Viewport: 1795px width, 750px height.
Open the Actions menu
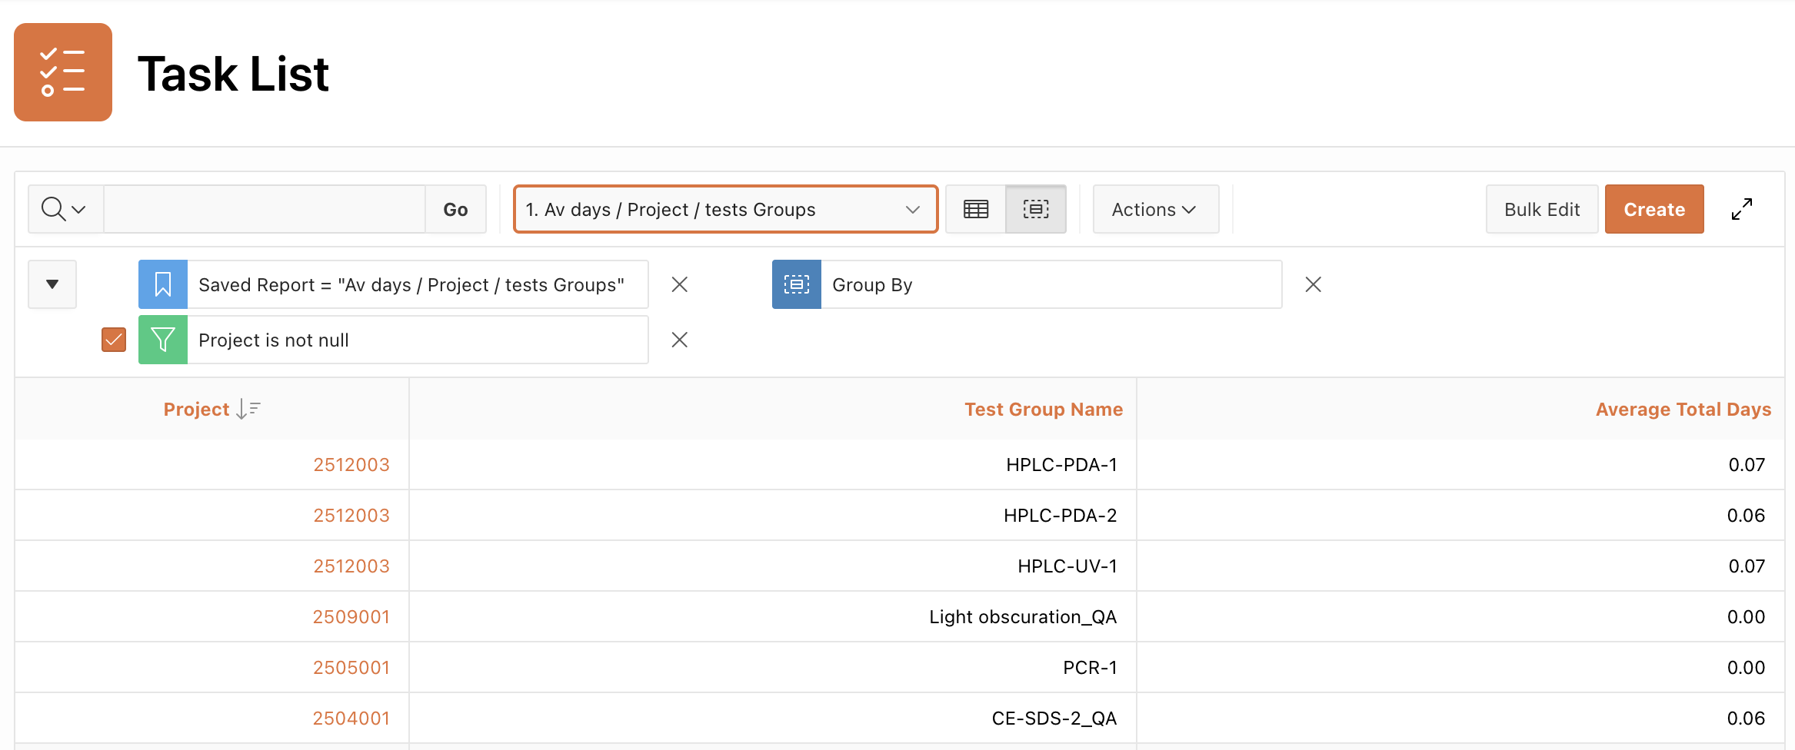pos(1154,209)
